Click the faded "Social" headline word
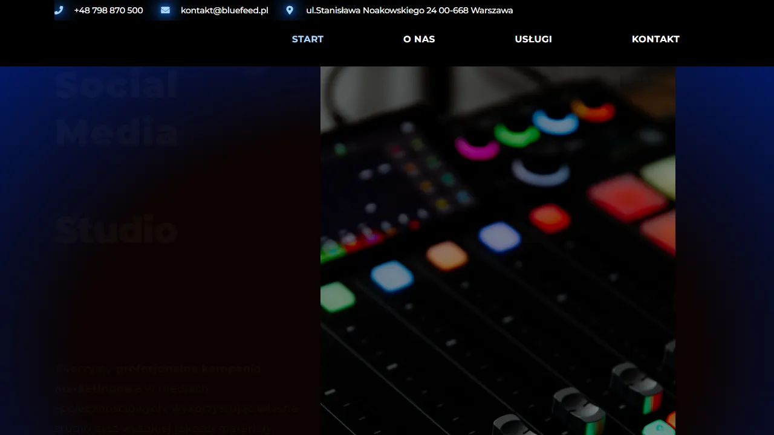Viewport: 774px width, 435px height. click(x=116, y=85)
